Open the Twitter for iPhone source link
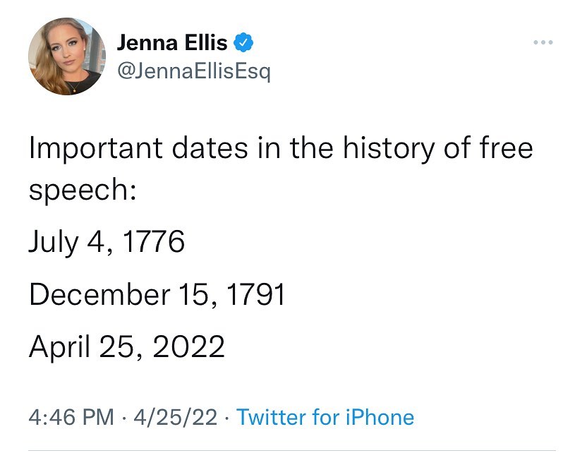 tap(325, 417)
